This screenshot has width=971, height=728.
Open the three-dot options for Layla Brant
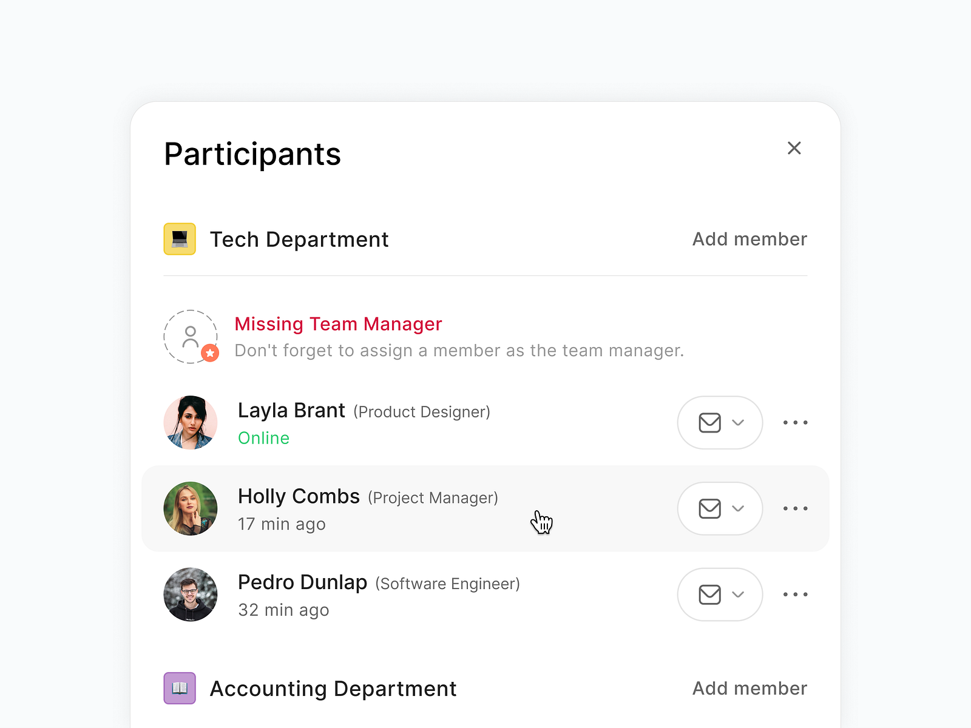795,423
